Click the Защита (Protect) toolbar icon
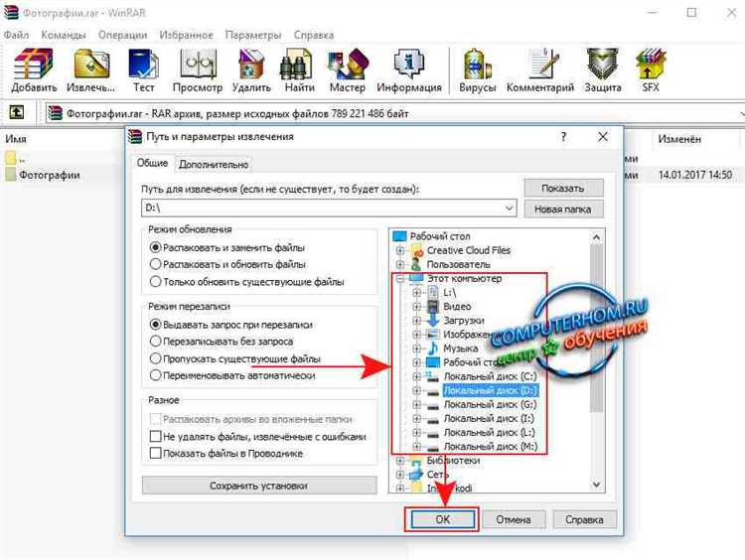The width and height of the screenshot is (745, 560). (x=603, y=70)
